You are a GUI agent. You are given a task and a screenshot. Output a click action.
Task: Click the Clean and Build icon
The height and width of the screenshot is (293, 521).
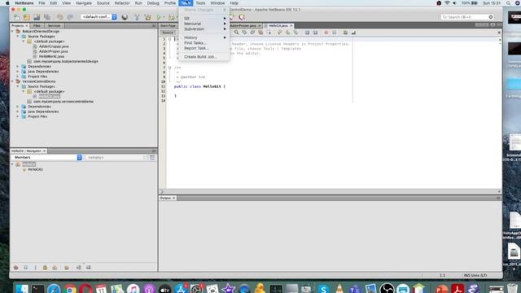click(147, 17)
